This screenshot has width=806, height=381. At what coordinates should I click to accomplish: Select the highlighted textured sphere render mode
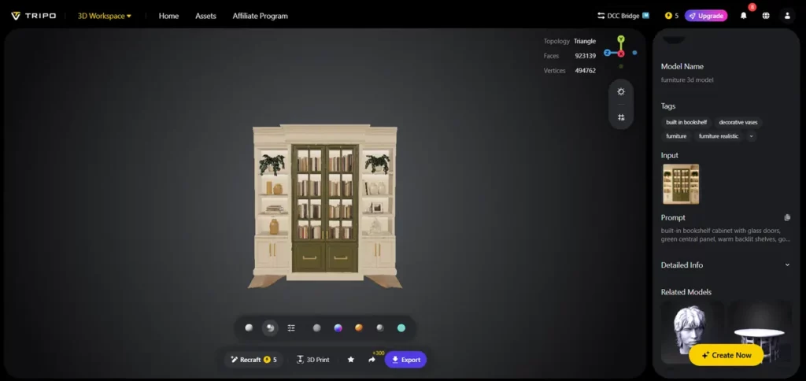(271, 328)
